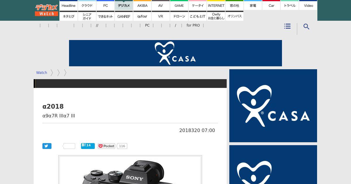351x184 pixels.
Task: Switch to the Car tab
Action: [271, 5]
